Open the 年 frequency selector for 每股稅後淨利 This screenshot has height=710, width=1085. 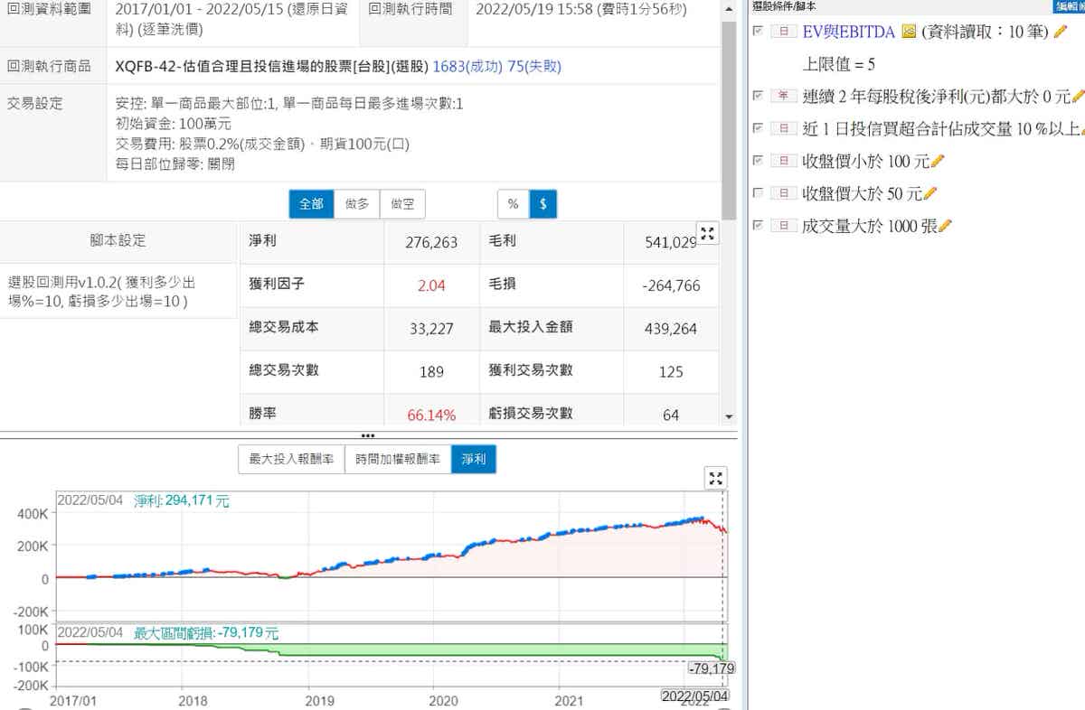pyautogui.click(x=783, y=97)
